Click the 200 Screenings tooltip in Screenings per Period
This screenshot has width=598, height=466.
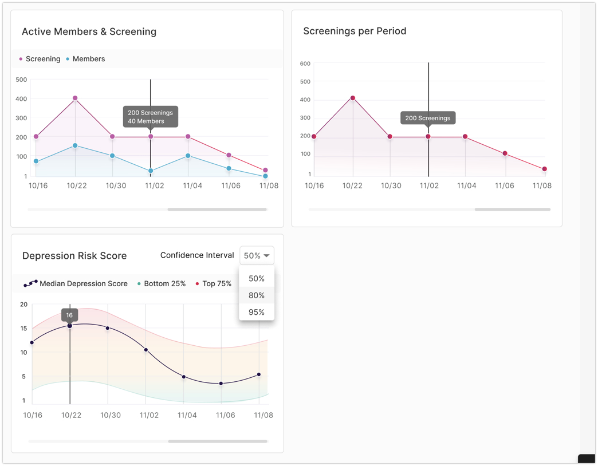[x=428, y=118]
